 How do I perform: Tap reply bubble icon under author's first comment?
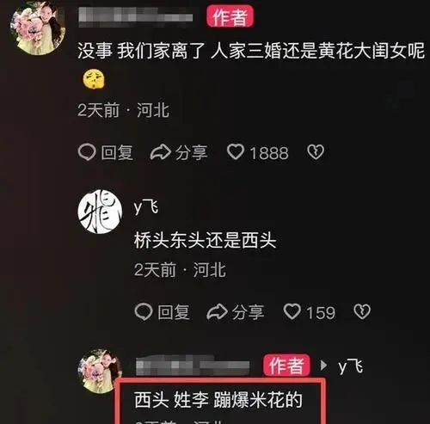pyautogui.click(x=87, y=152)
